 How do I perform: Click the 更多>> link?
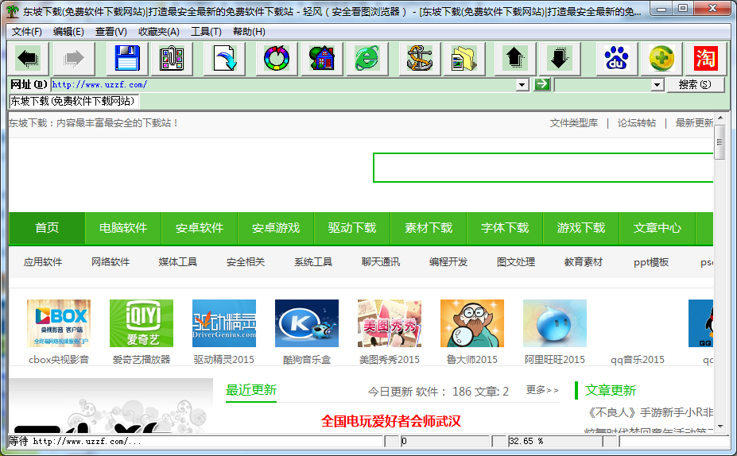(542, 390)
